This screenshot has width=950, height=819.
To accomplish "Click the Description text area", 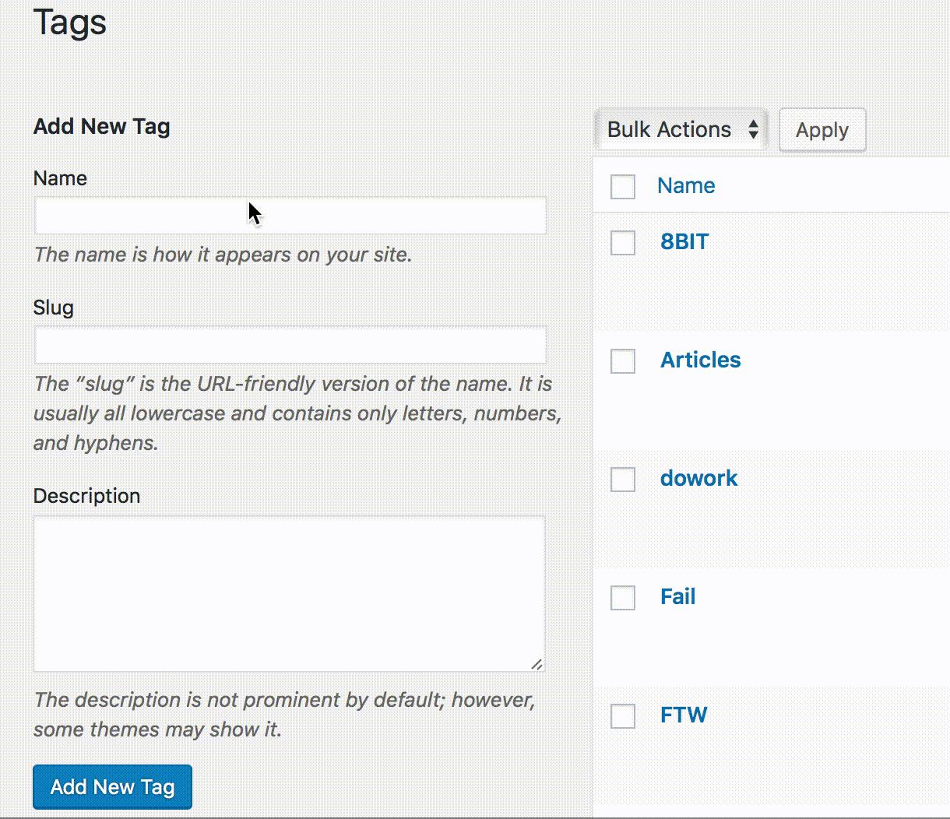I will 289,593.
